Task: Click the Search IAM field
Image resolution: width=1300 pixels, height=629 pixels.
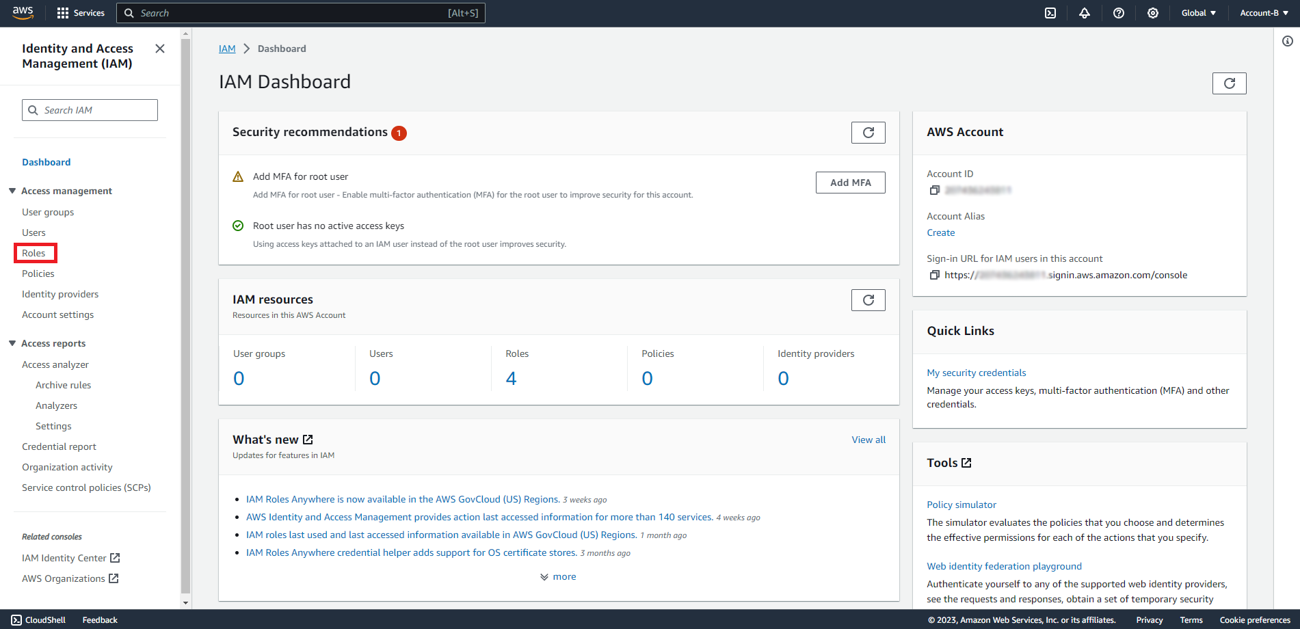Action: pos(90,110)
